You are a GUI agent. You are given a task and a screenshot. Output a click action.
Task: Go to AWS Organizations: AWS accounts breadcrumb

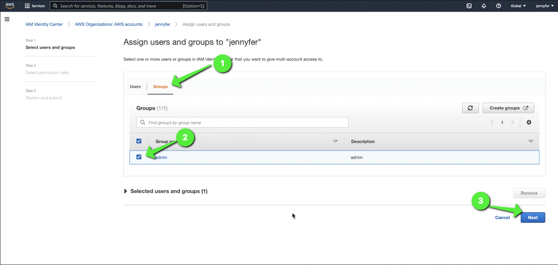109,25
